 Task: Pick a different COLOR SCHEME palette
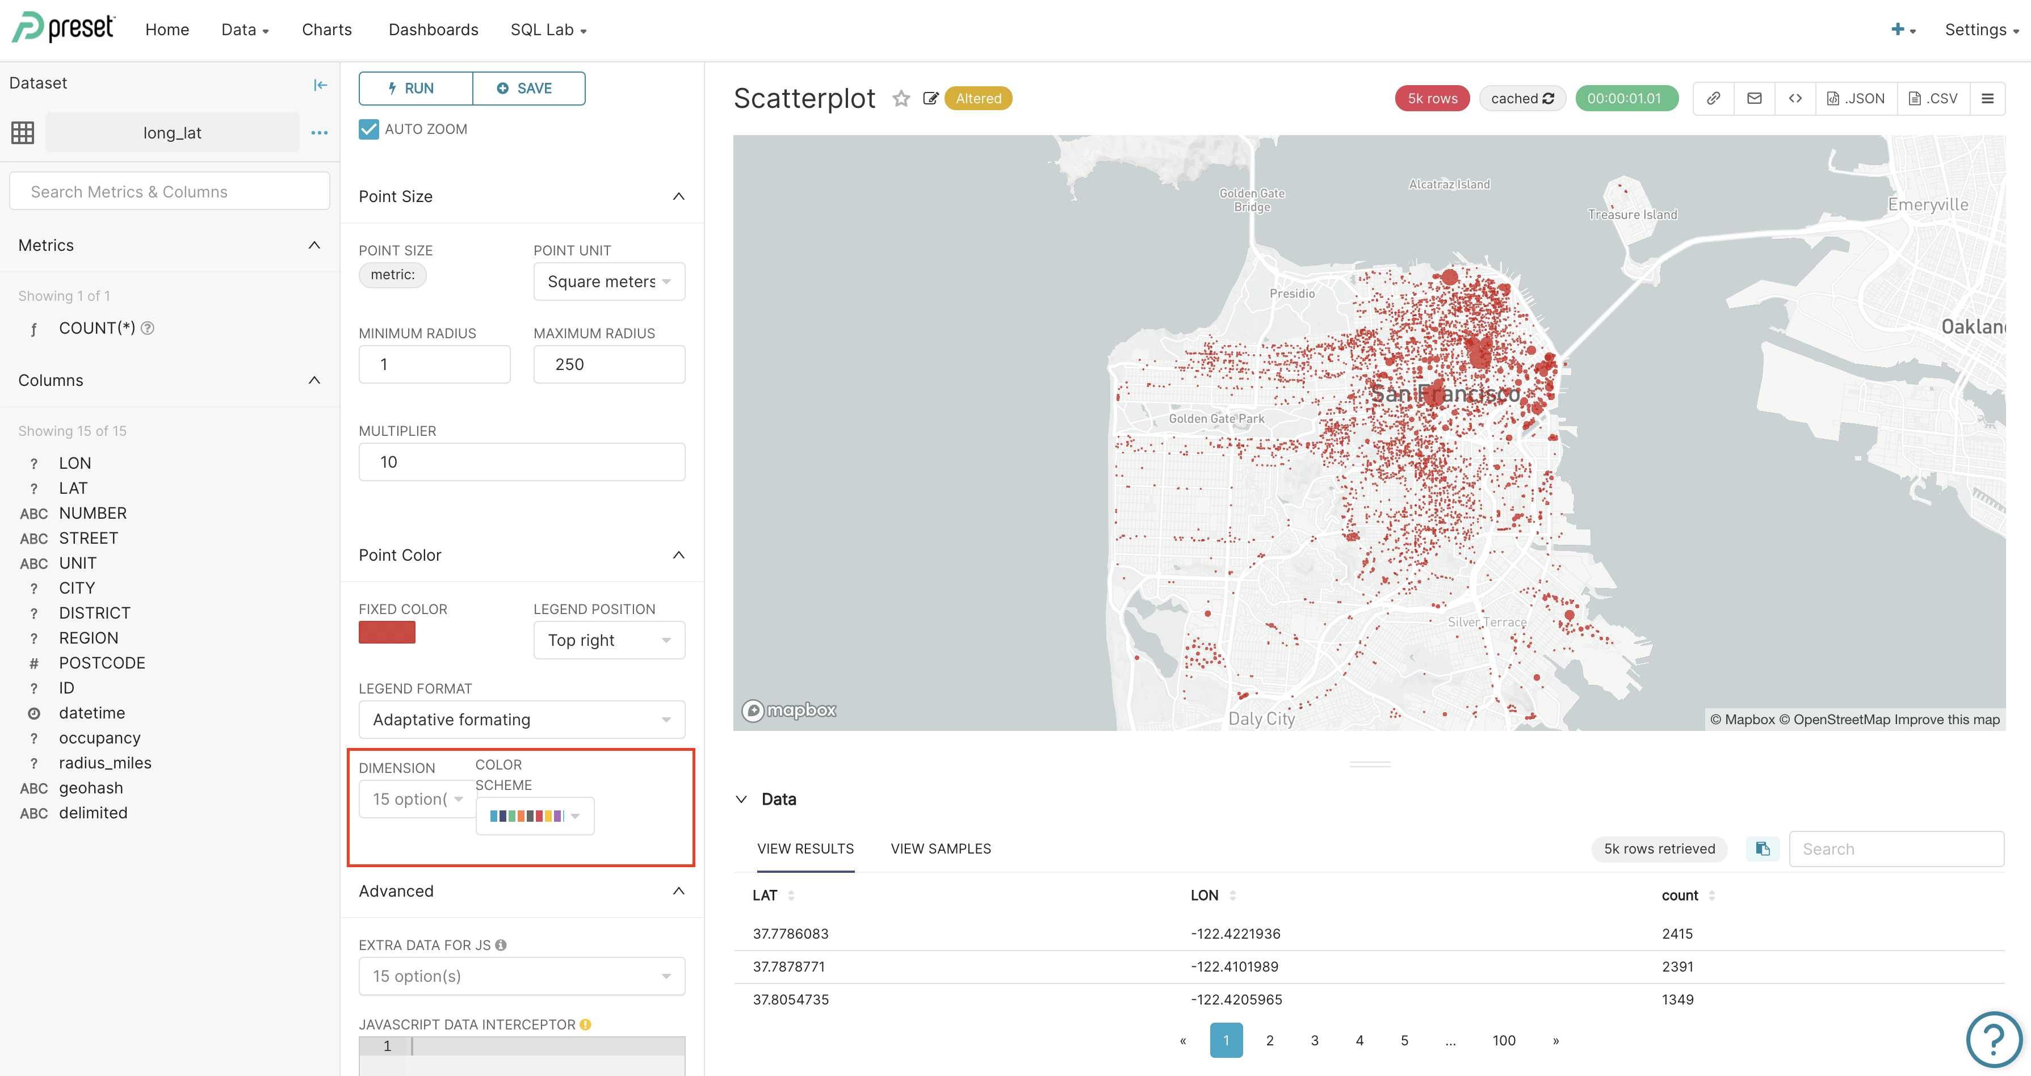click(x=535, y=816)
